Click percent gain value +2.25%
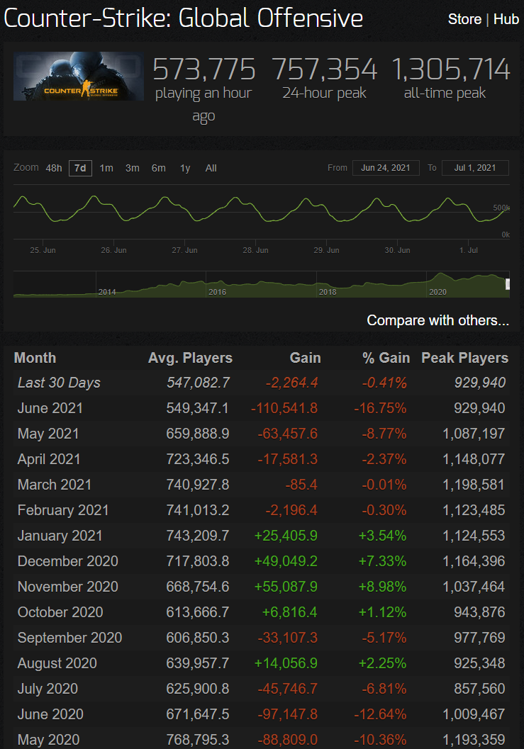This screenshot has width=524, height=749. [382, 663]
